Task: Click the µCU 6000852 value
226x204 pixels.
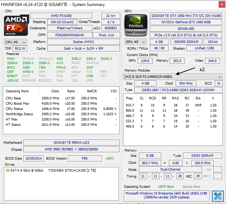Action: (111, 28)
